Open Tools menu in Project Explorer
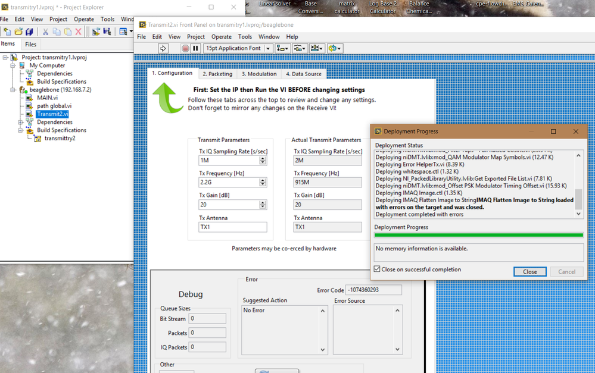The image size is (595, 373). pos(107,19)
